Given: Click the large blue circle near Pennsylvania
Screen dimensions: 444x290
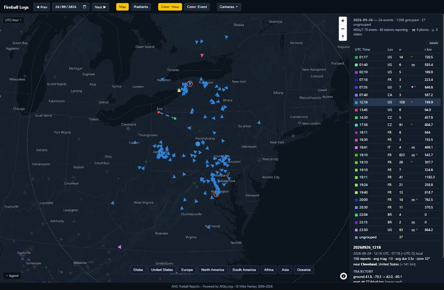Looking at the screenshot, I should pyautogui.click(x=198, y=144).
